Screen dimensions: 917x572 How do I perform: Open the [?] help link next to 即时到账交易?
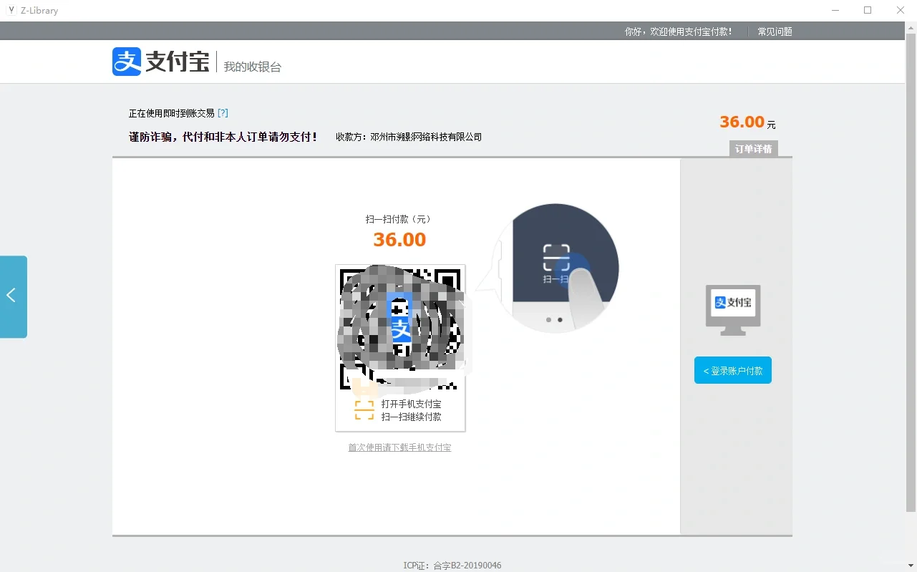(223, 113)
